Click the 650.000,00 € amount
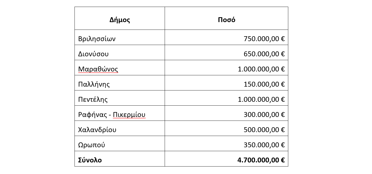This screenshot has height=174, width=372. click(x=264, y=54)
